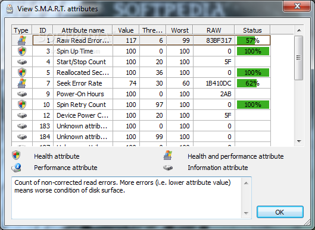Click threshold 97 in Spin Retry Count row
This screenshot has height=230, width=315.
160,105
